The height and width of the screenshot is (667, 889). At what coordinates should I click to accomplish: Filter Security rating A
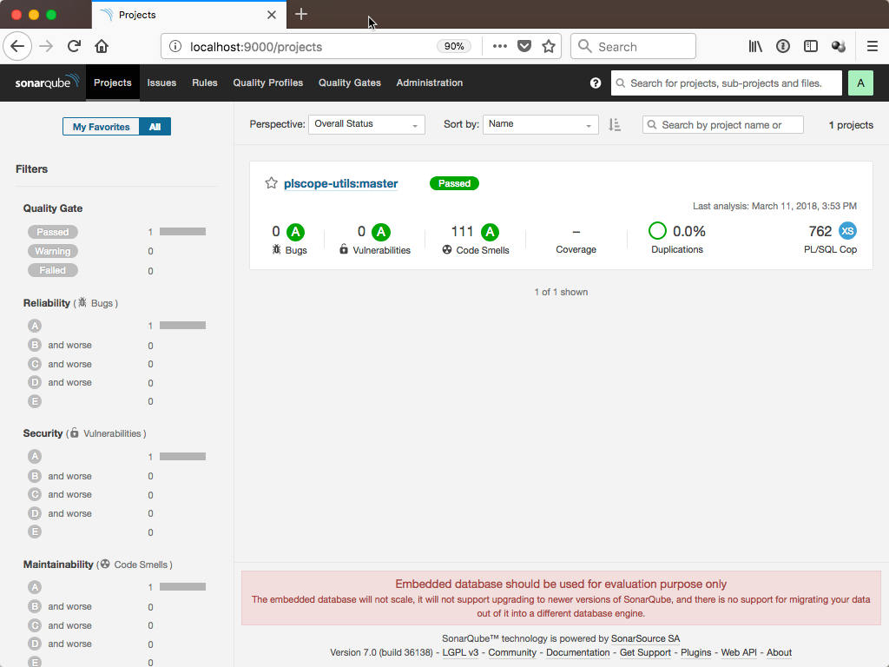tap(35, 456)
